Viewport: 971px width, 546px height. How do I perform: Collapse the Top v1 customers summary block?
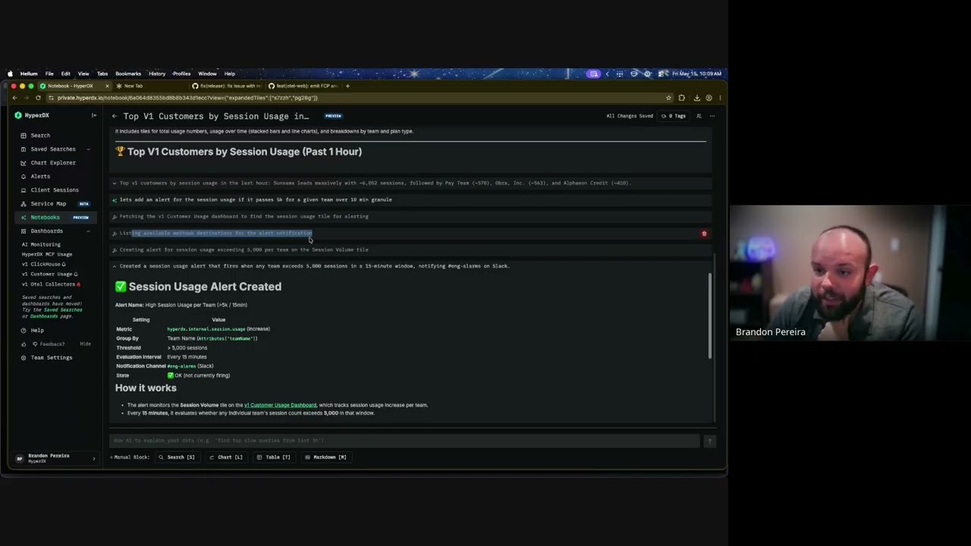115,183
